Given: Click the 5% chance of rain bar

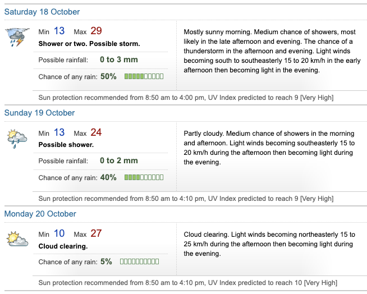Looking at the screenshot, I should pyautogui.click(x=139, y=261).
